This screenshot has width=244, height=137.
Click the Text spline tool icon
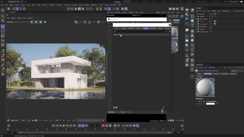pos(192,25)
